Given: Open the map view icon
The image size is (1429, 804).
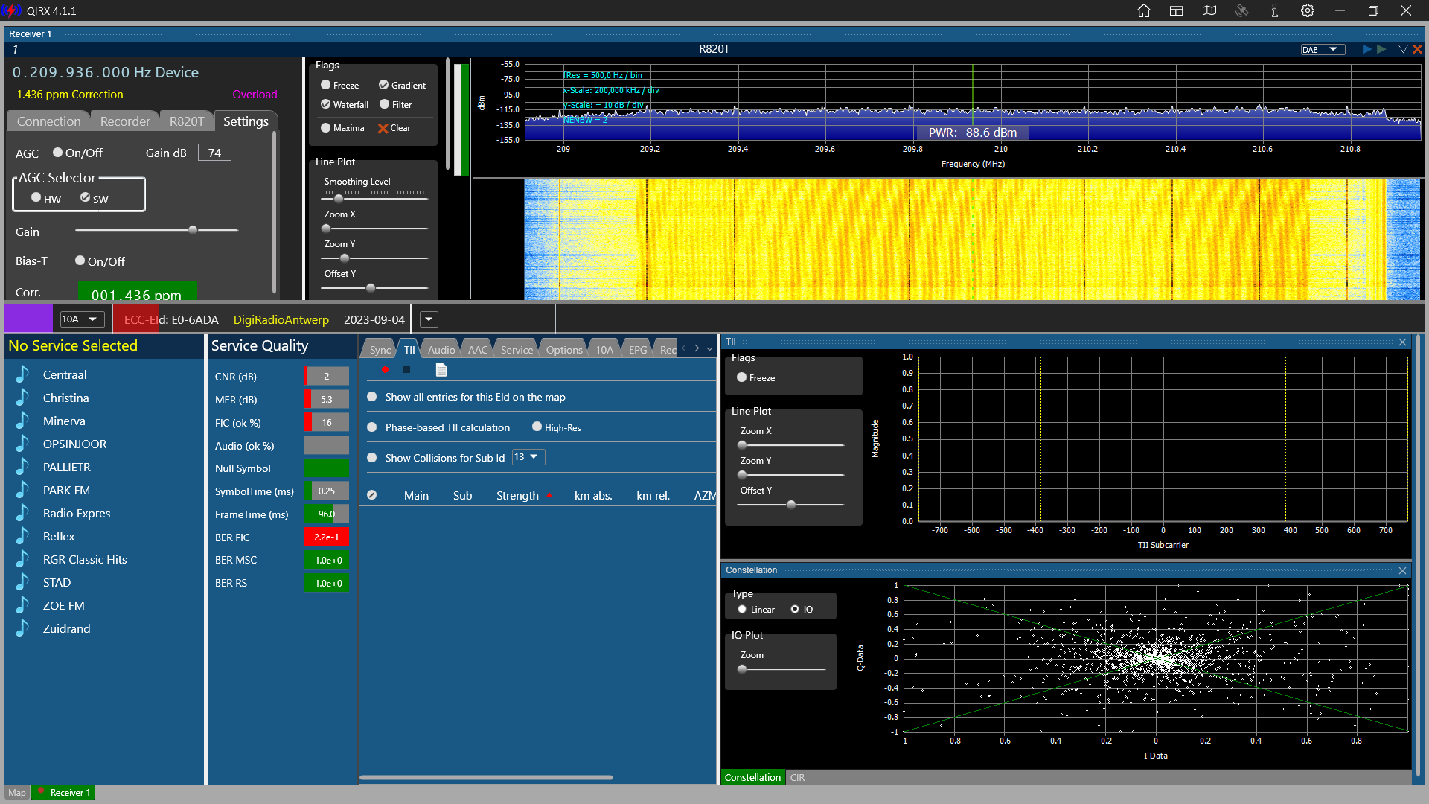Looking at the screenshot, I should pos(1209,10).
